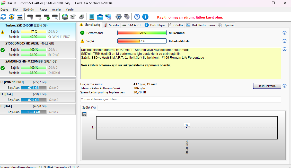Click the Testi Tekrarla button
291x168 pixels.
pos(267,86)
